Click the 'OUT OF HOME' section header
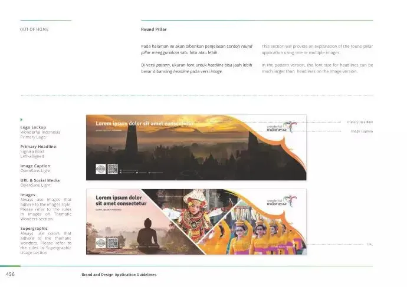 (x=34, y=29)
